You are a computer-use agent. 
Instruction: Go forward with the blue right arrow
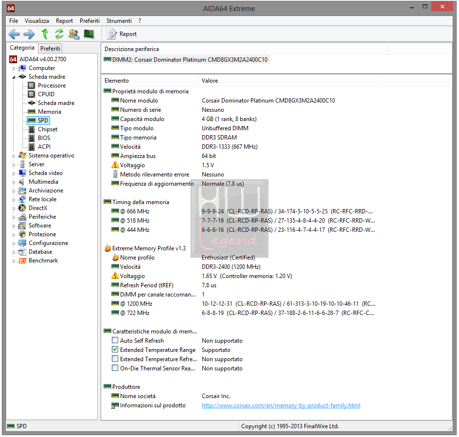29,34
